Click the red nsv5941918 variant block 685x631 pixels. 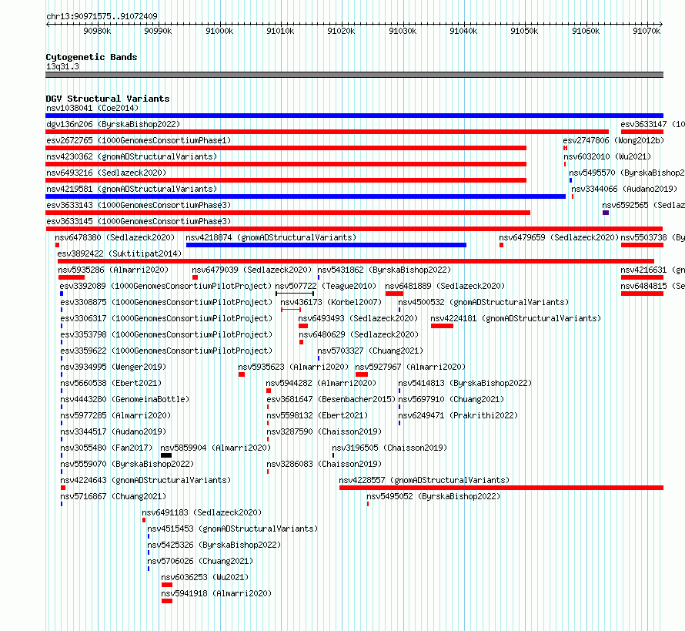(167, 601)
